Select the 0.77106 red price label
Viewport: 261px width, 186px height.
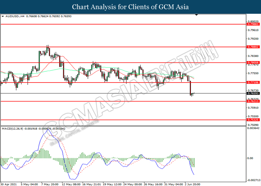point(253,82)
